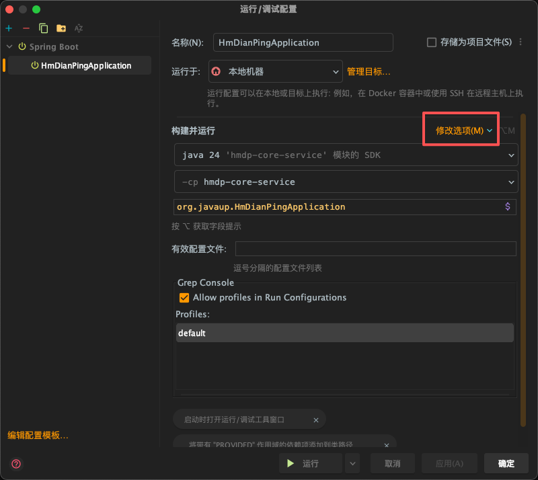The width and height of the screenshot is (538, 480).
Task: Open the 修改选项(M) dropdown
Action: 461,129
